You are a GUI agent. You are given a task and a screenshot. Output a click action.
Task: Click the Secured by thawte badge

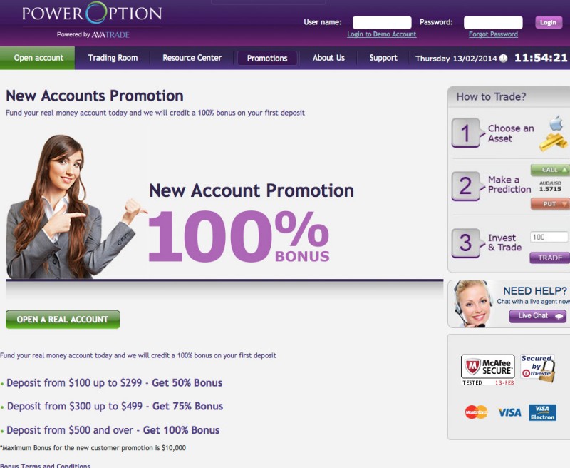tap(538, 367)
